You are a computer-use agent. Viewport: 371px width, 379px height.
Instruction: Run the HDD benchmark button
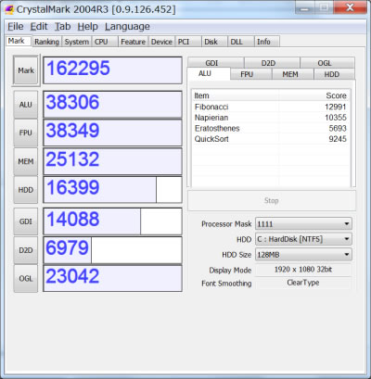[26, 190]
